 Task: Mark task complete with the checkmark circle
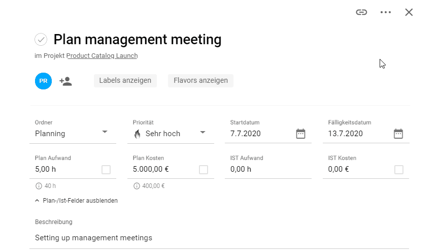point(41,40)
